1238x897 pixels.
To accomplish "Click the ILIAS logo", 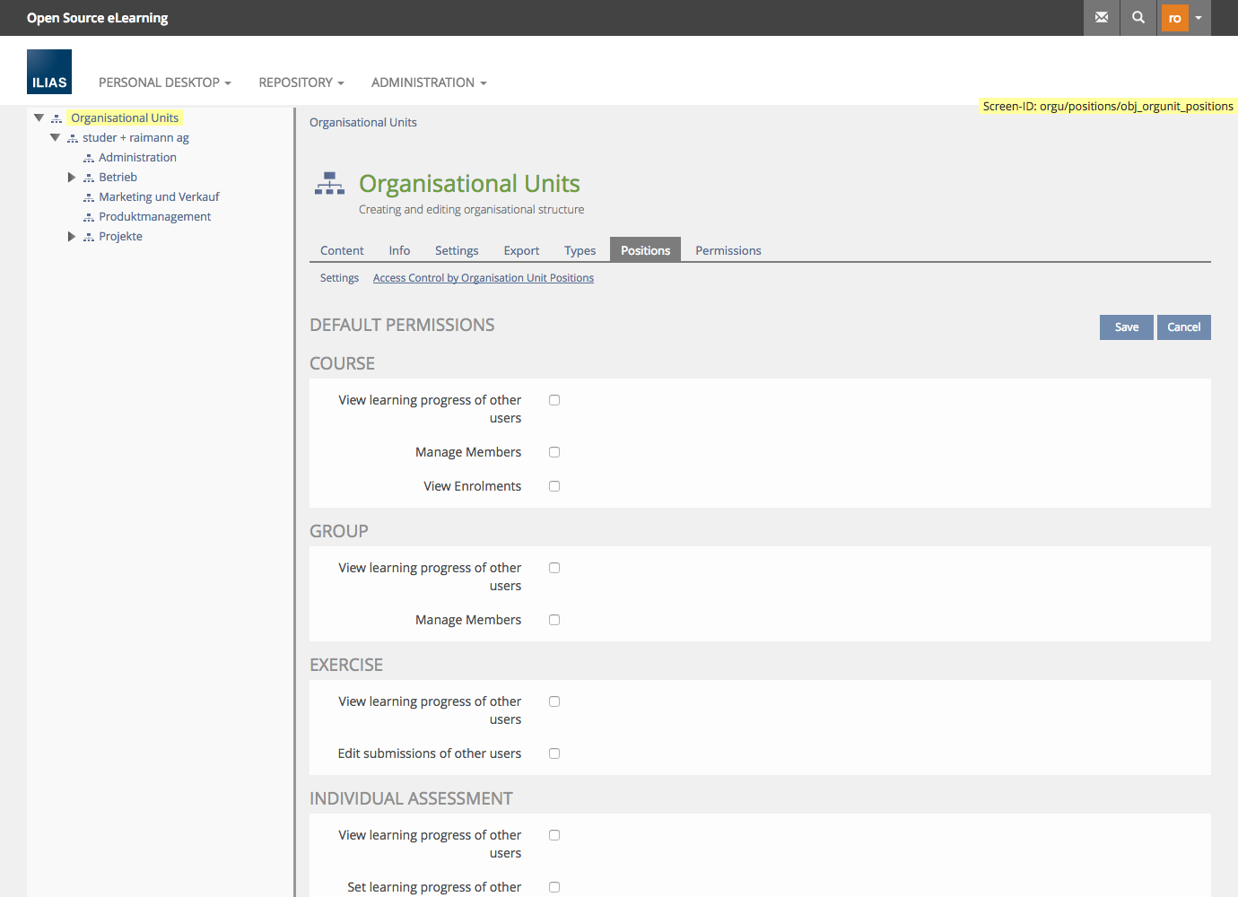I will (49, 72).
